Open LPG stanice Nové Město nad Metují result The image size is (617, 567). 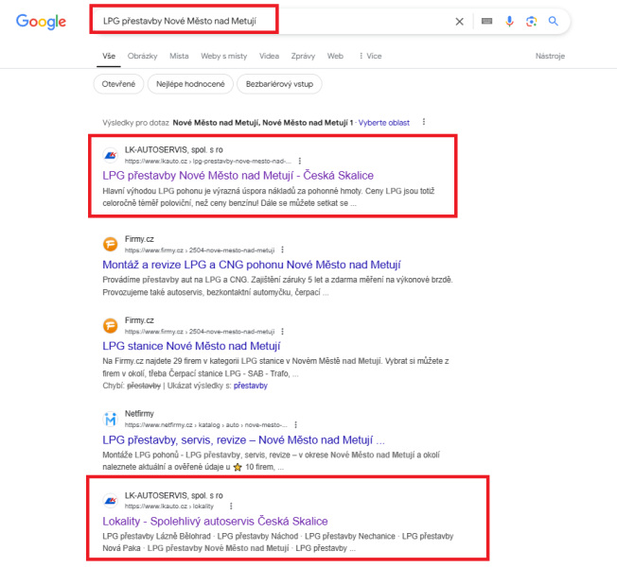coord(191,346)
